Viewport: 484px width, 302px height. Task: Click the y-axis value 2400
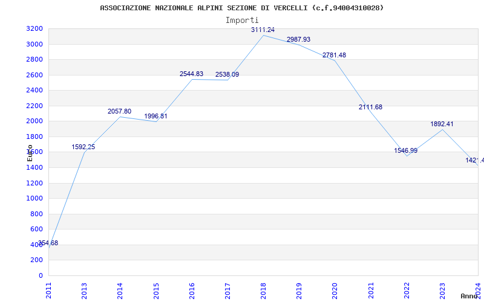click(34, 90)
